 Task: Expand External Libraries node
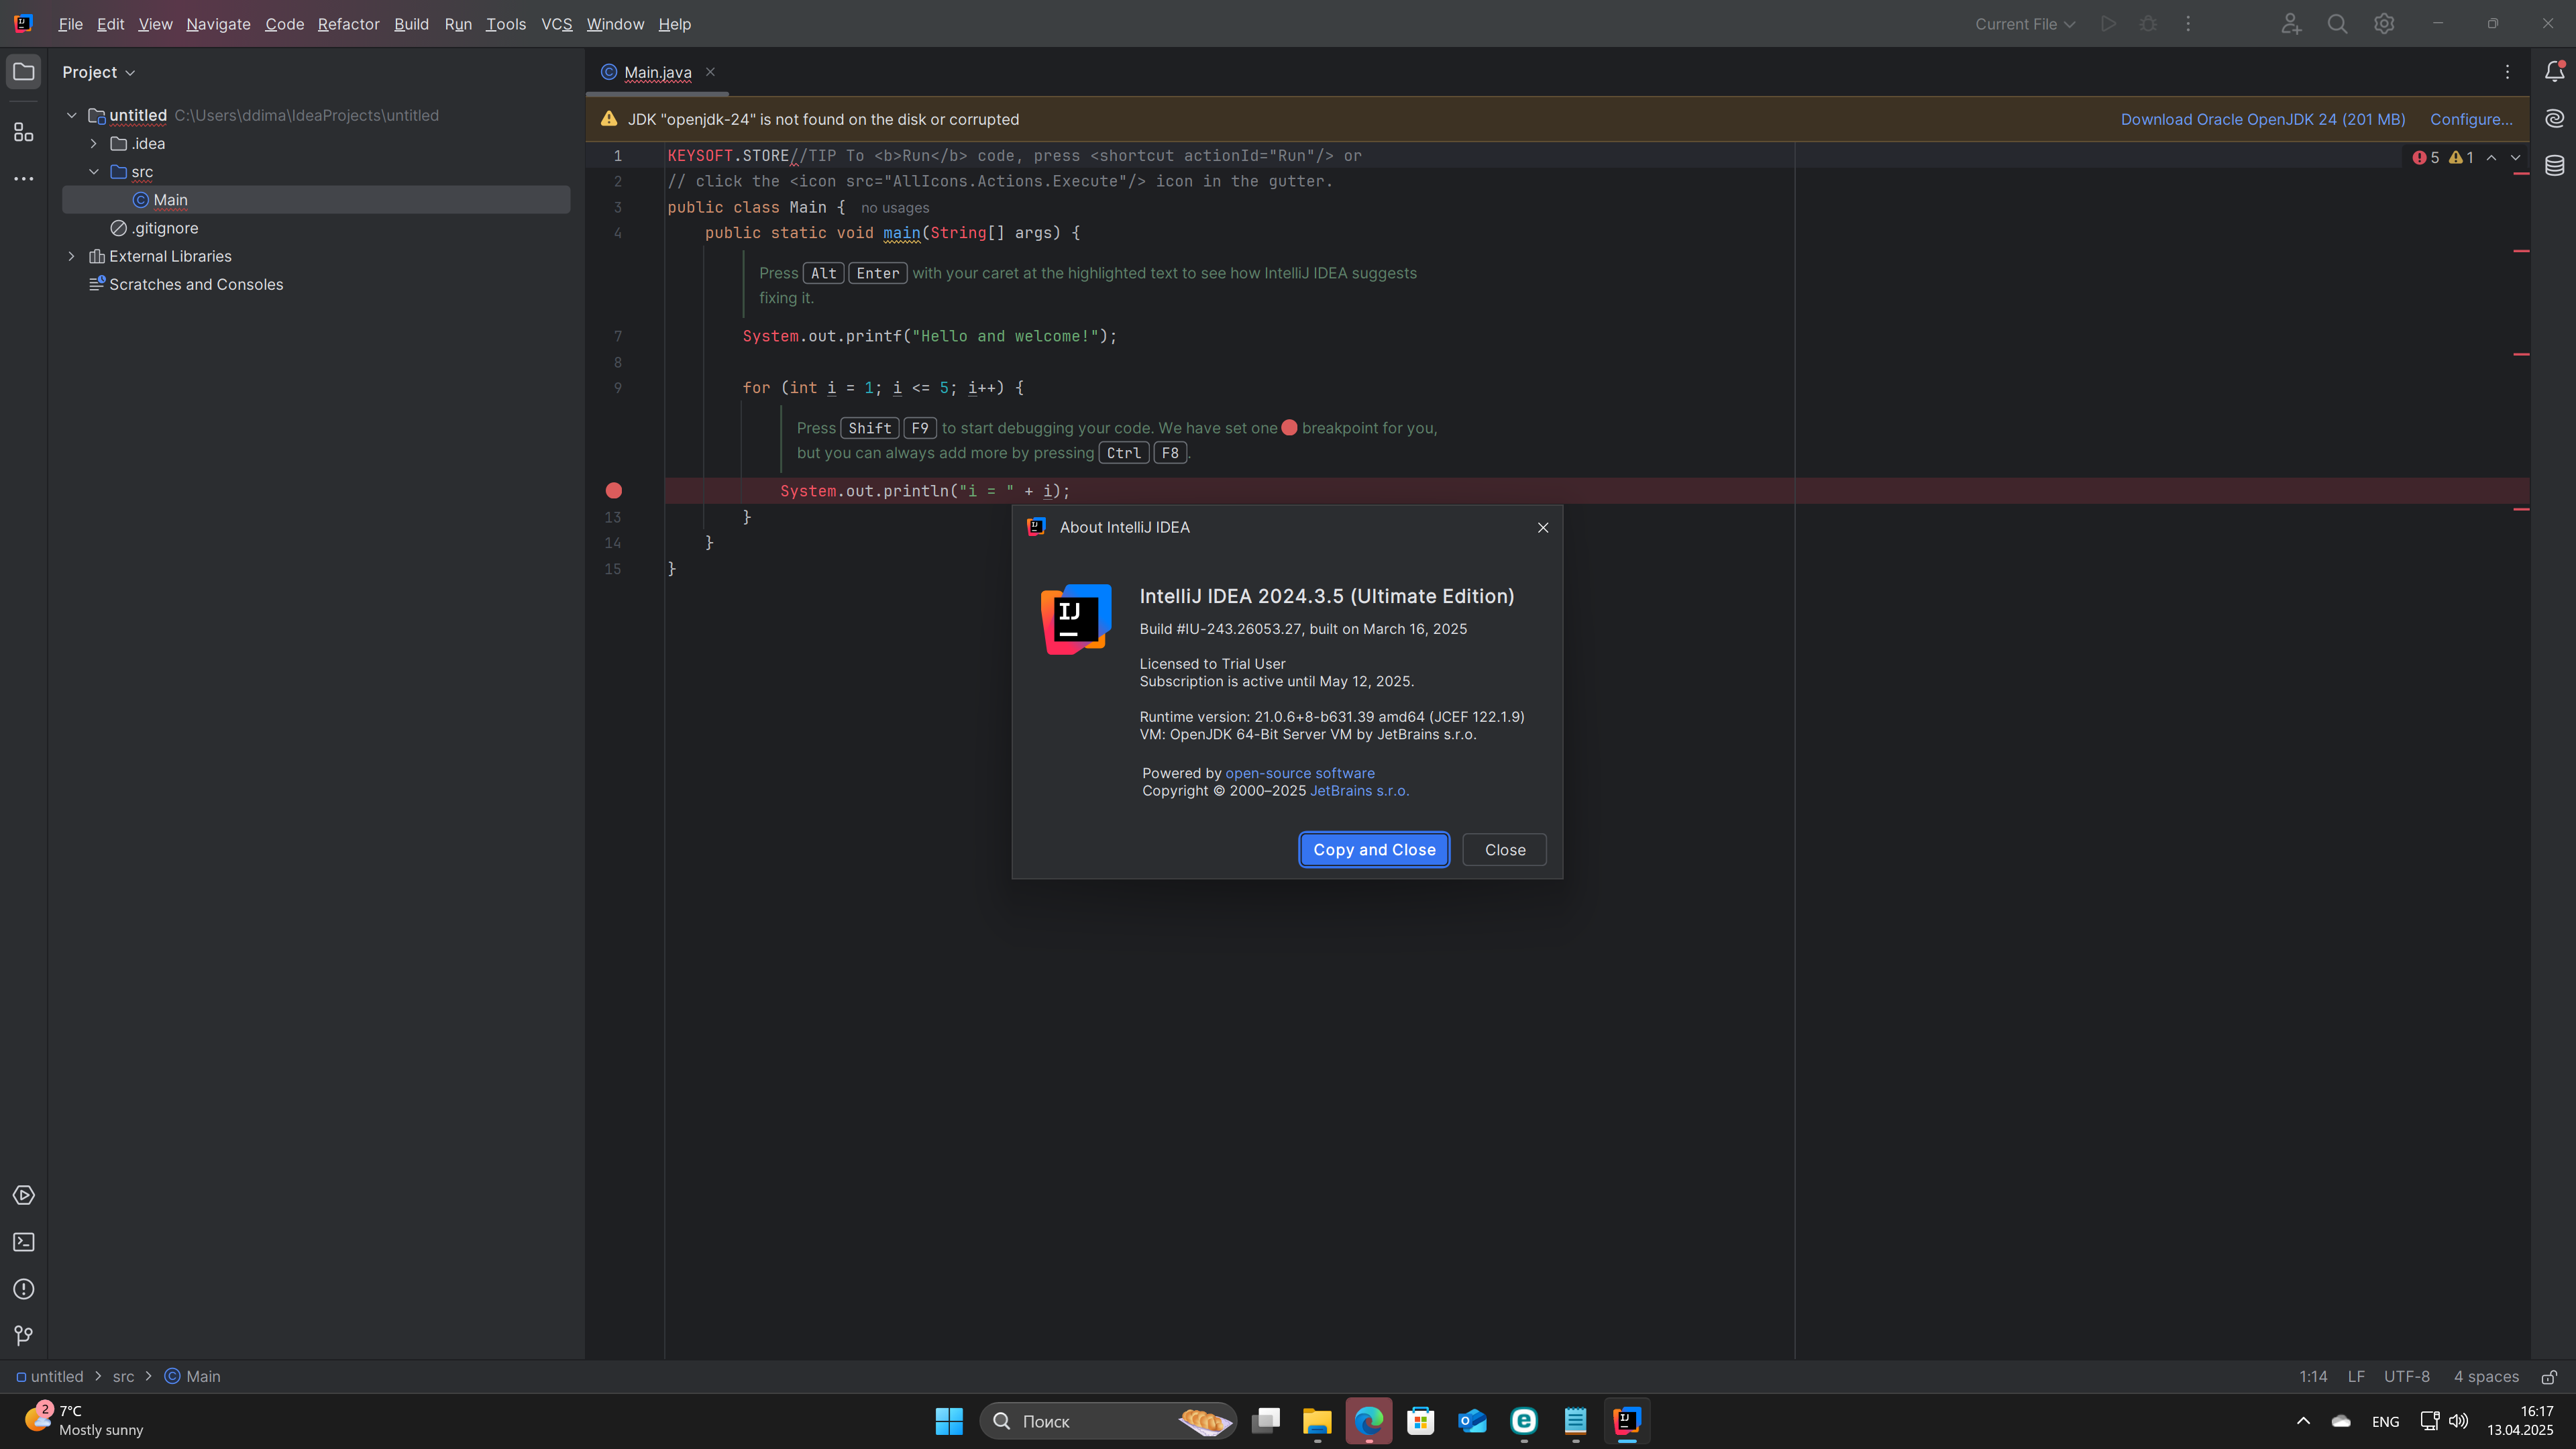pos(72,257)
